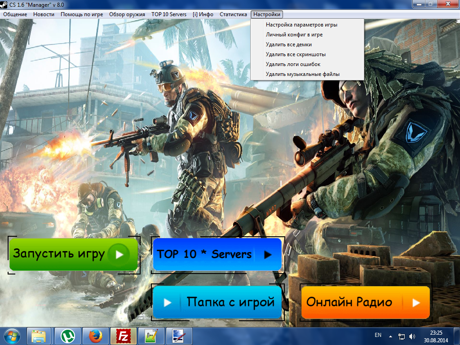The image size is (460, 345).
Task: Show hidden tray icons arrow
Action: 390,336
